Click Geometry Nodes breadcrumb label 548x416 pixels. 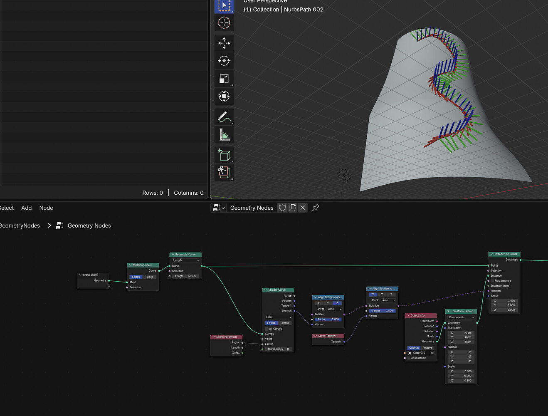(89, 225)
